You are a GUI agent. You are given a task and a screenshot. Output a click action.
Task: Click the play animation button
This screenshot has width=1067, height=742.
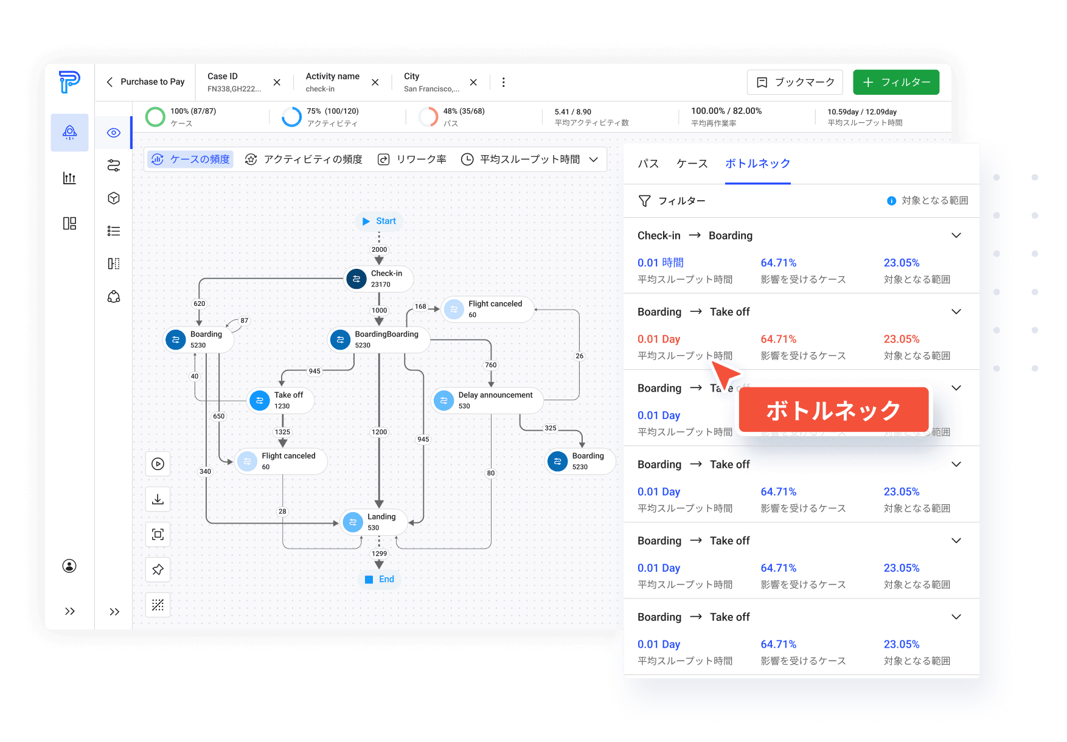click(x=158, y=464)
